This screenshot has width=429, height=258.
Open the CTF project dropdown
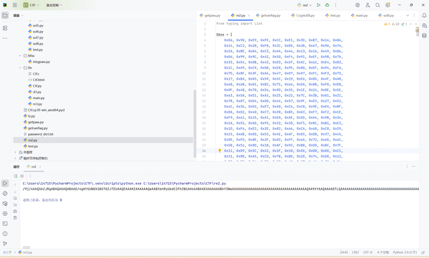(31, 5)
